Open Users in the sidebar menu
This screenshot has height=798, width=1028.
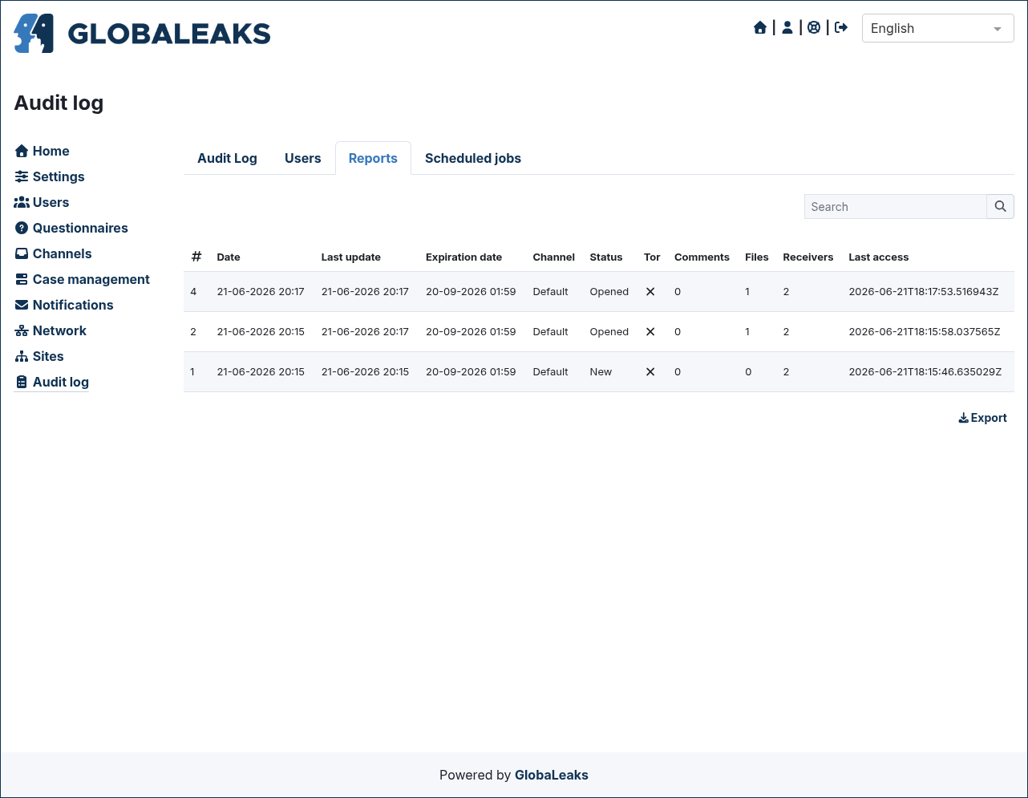coord(42,202)
